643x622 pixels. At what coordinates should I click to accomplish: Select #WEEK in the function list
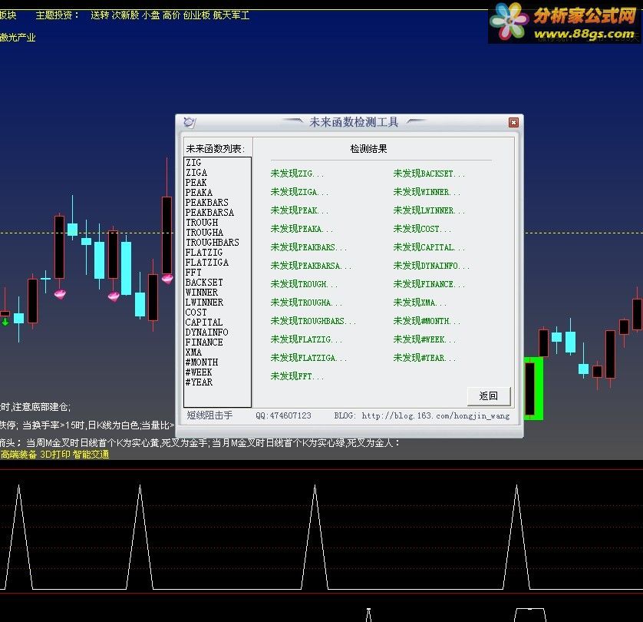199,372
